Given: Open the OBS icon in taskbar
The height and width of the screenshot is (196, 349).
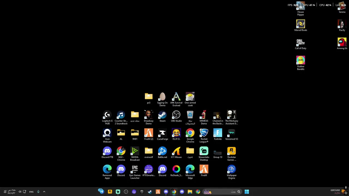Looking at the screenshot, I should tap(126, 192).
